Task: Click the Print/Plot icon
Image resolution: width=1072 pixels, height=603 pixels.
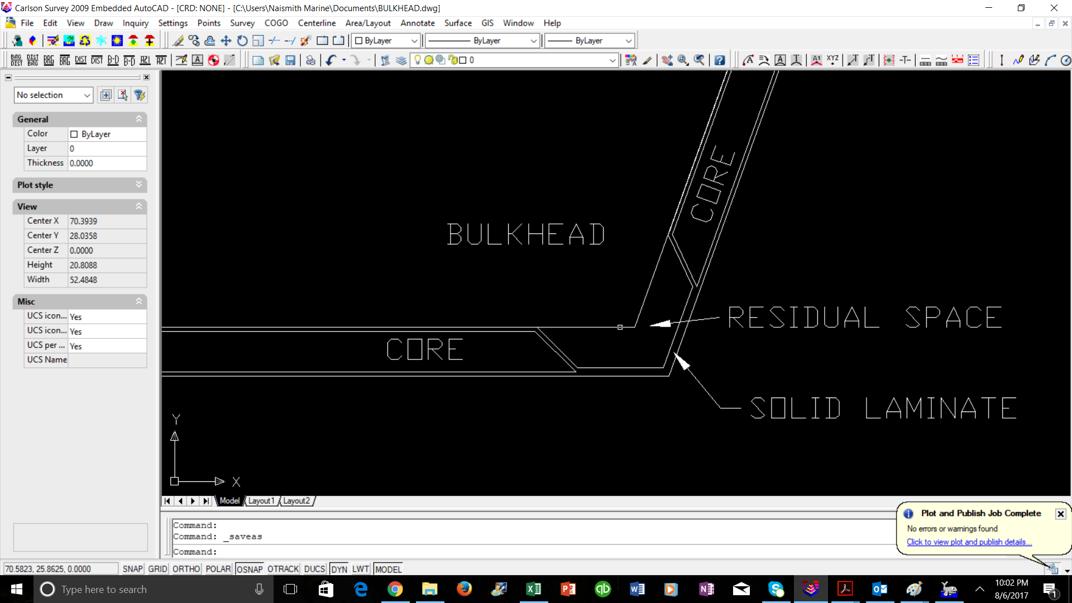Action: click(x=310, y=60)
